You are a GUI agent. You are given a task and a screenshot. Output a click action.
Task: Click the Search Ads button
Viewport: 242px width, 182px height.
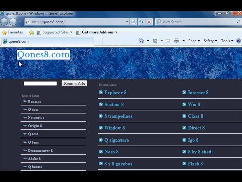point(74,84)
